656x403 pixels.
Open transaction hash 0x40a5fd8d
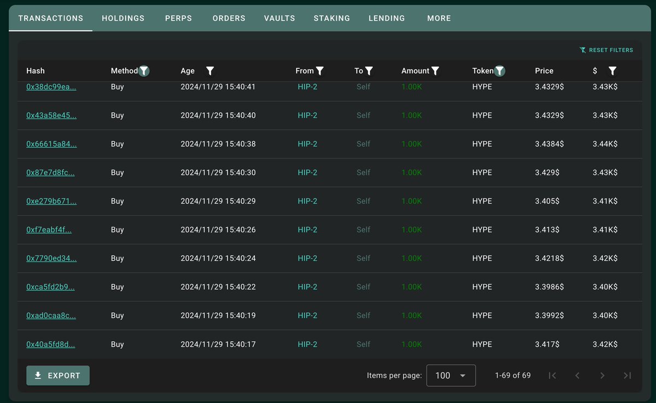pos(51,344)
